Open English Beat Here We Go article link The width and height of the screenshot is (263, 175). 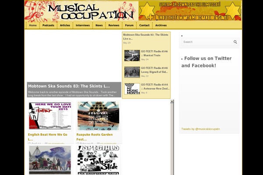click(48, 137)
